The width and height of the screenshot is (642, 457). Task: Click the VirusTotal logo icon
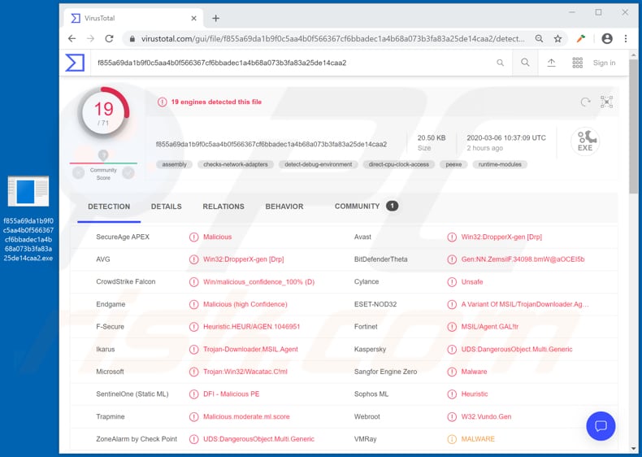coord(75,63)
